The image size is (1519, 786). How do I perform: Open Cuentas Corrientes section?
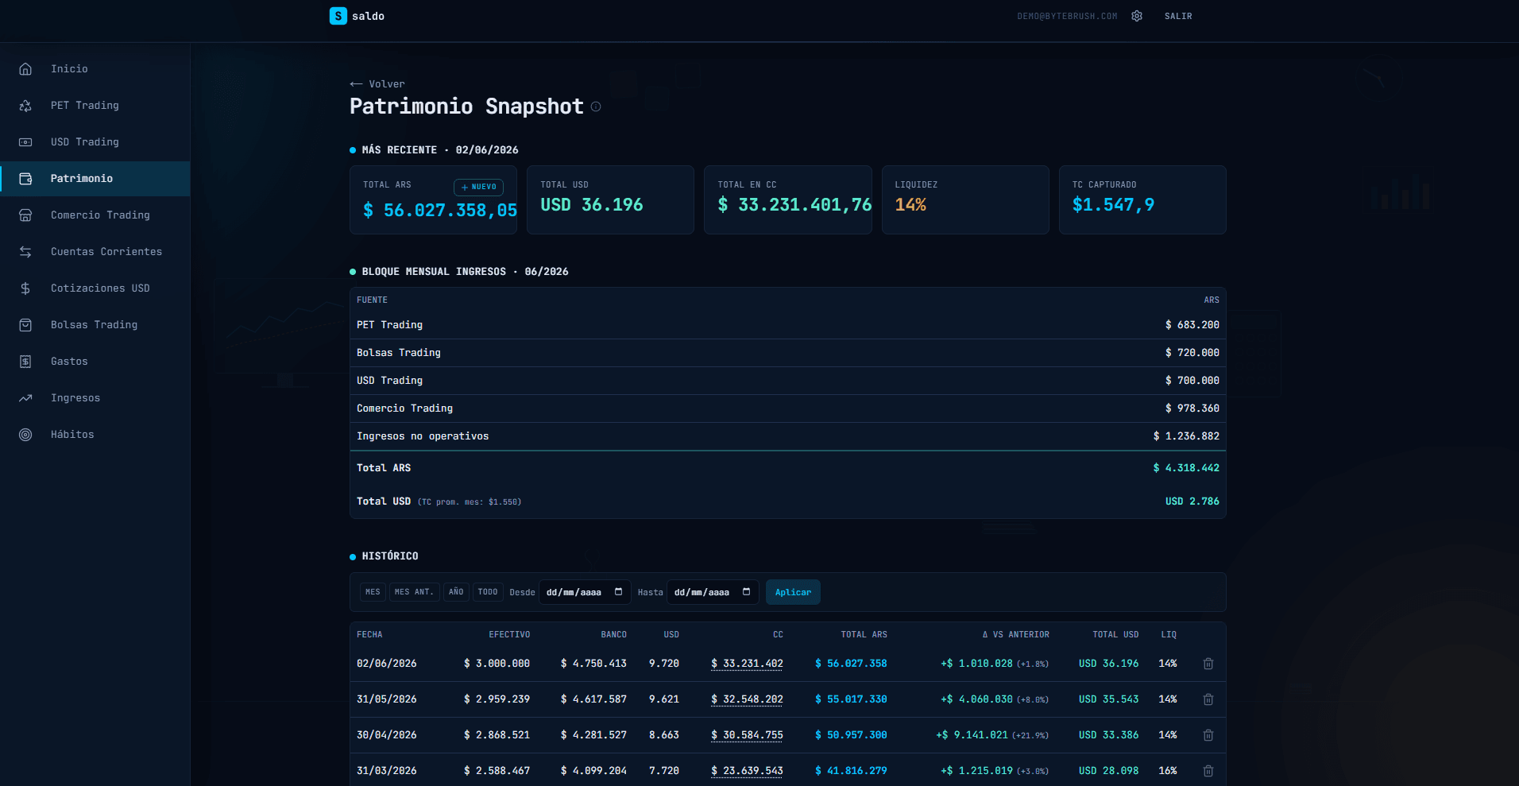(95, 252)
